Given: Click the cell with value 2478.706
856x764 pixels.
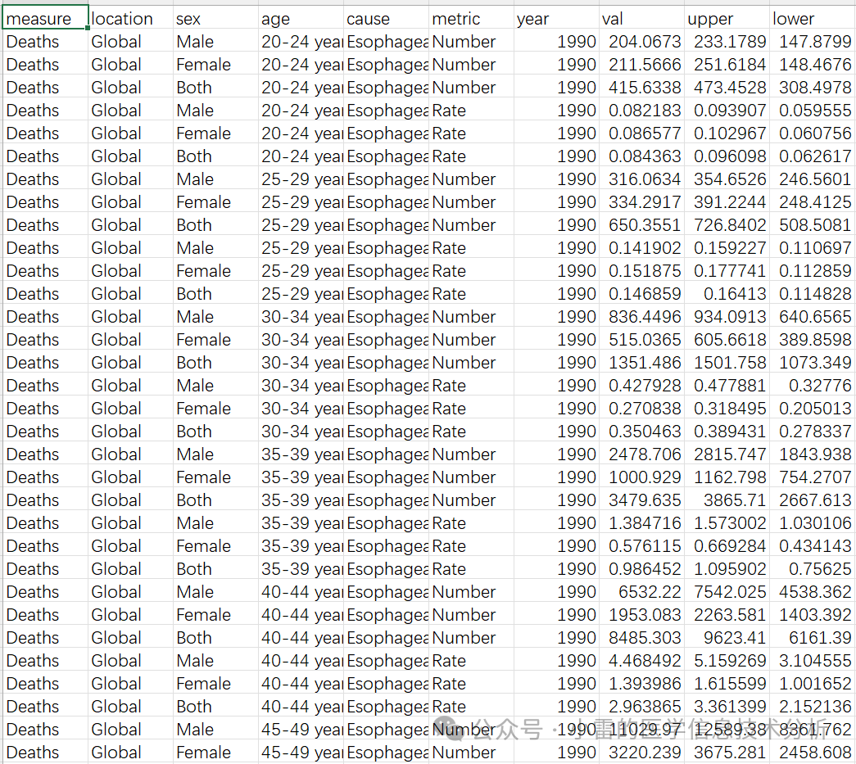Looking at the screenshot, I should (641, 454).
